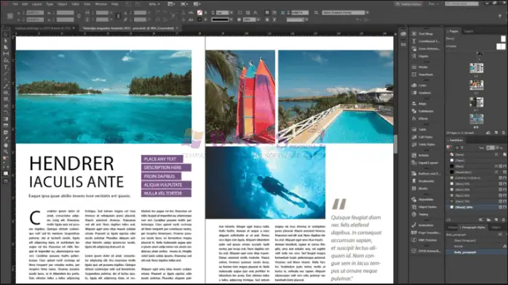Open the Edit menu
Viewport: 508px width, 285px height.
pyautogui.click(x=25, y=4)
